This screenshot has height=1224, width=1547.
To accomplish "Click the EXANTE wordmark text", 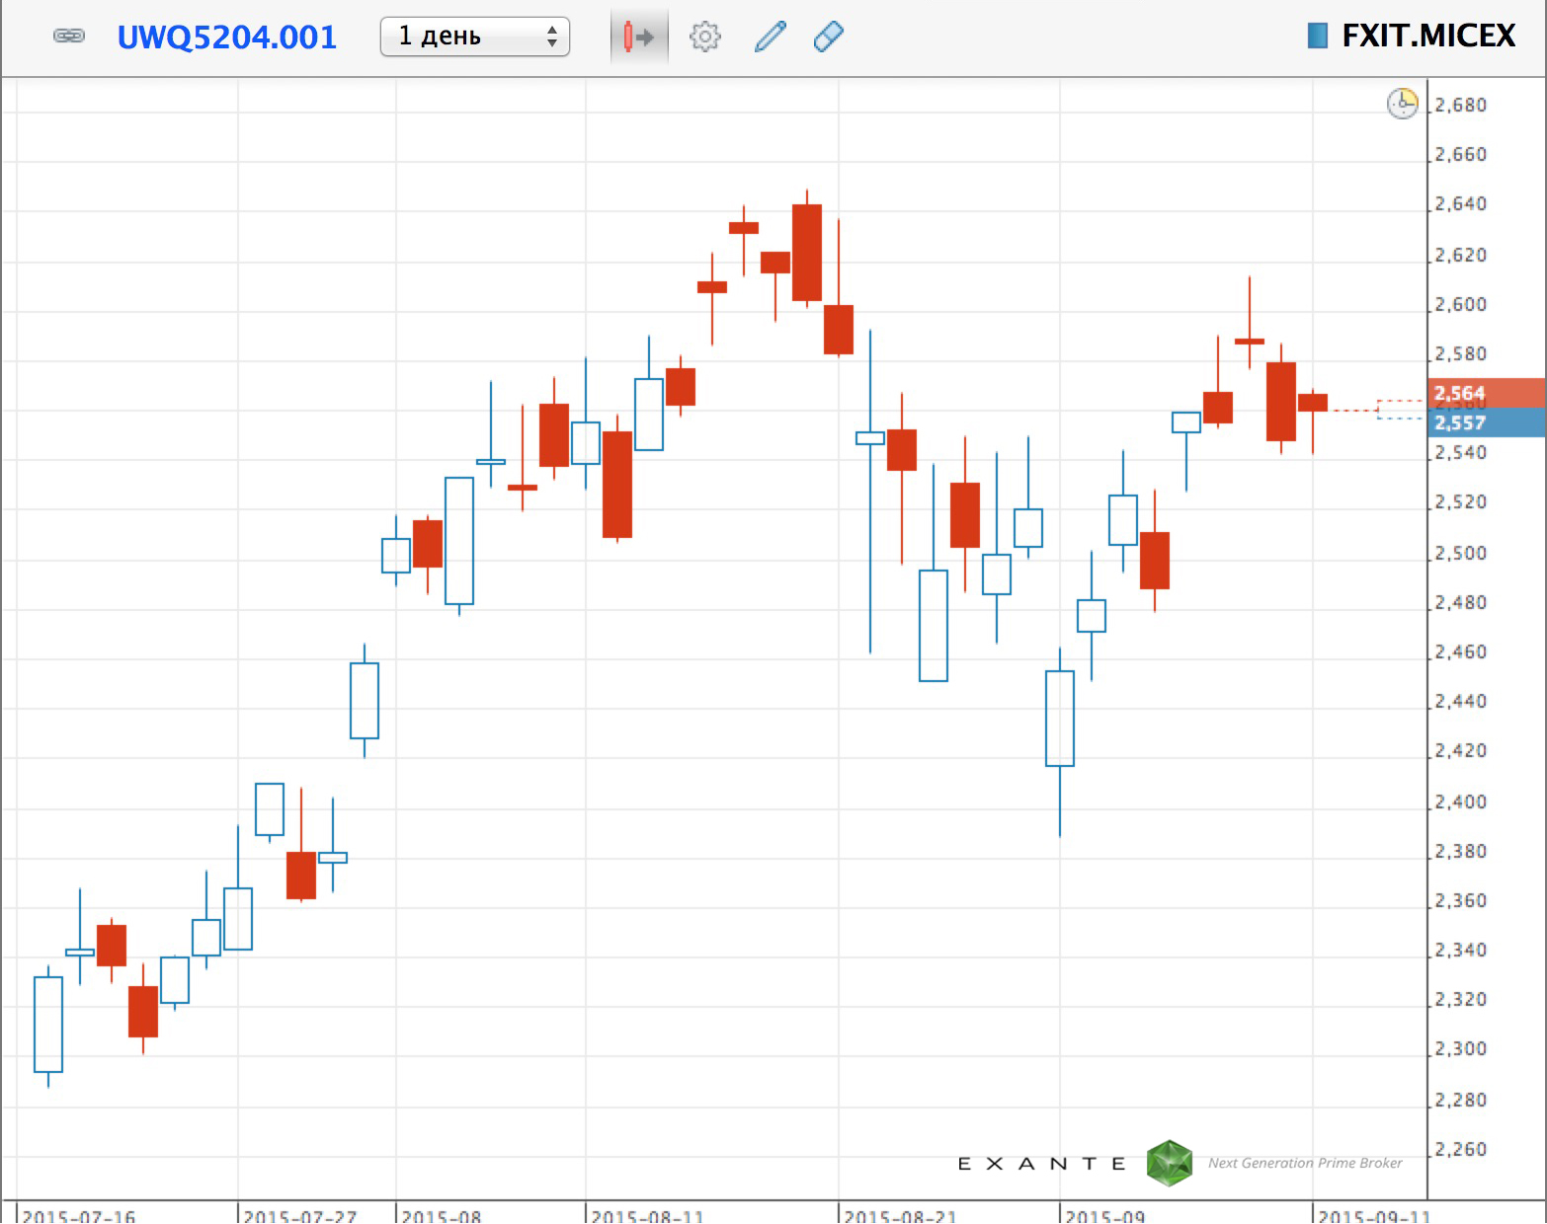I will tap(1041, 1164).
